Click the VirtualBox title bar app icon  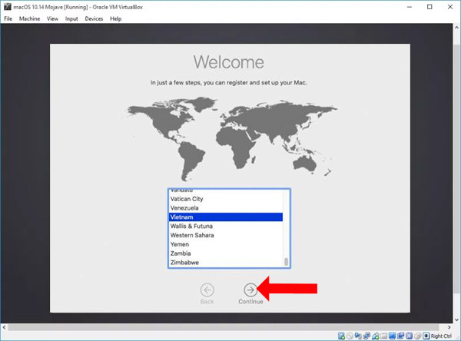[x=8, y=7]
